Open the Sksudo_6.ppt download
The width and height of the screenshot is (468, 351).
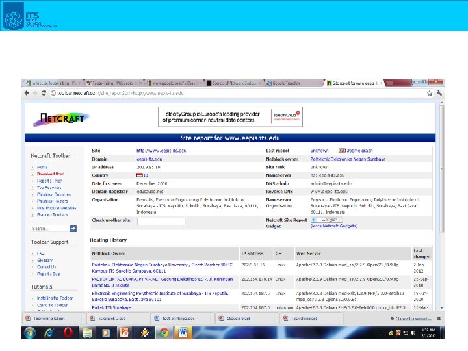(239, 318)
